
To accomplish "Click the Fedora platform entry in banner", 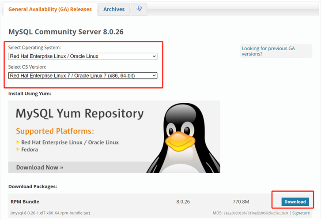I will coord(30,149).
